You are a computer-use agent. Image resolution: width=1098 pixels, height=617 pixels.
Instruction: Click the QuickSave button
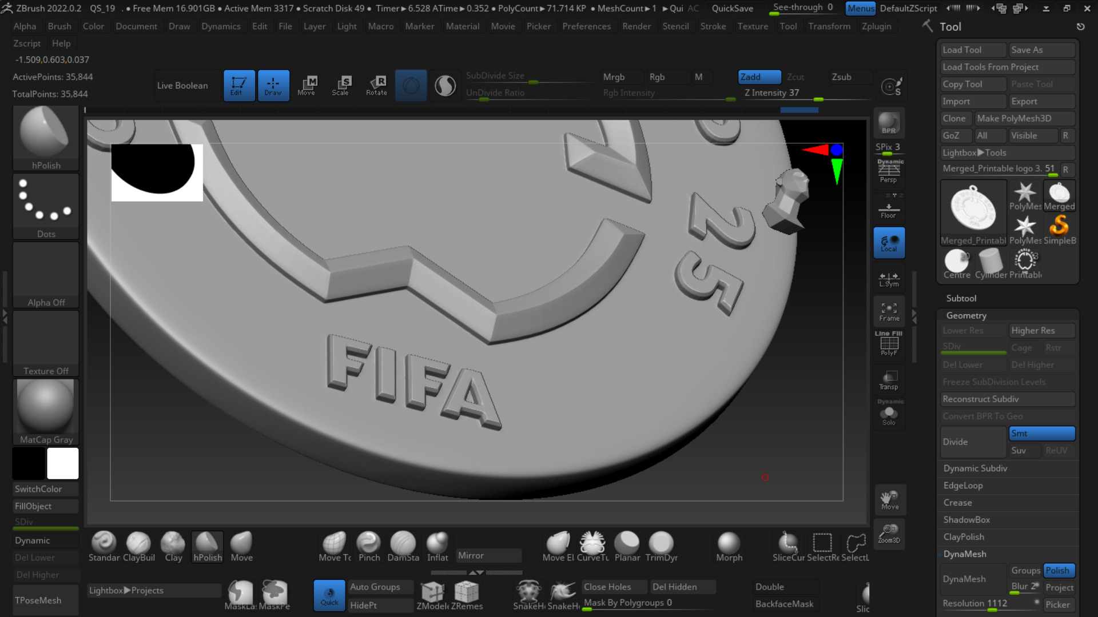point(732,8)
